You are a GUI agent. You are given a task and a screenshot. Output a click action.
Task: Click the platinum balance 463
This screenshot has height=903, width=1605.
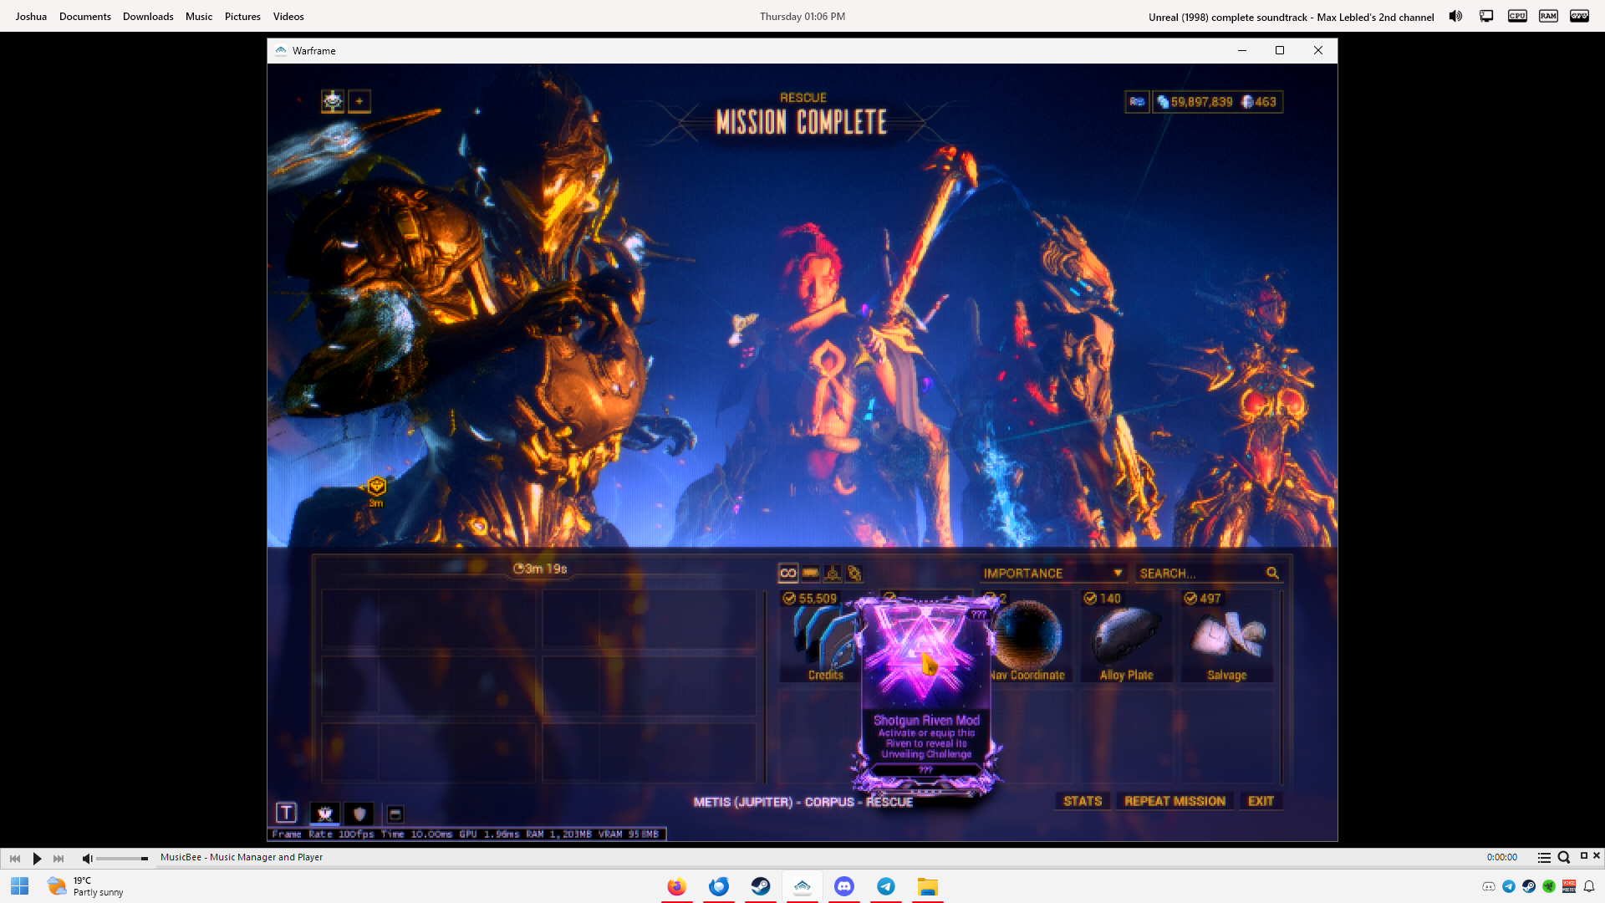tap(1259, 102)
